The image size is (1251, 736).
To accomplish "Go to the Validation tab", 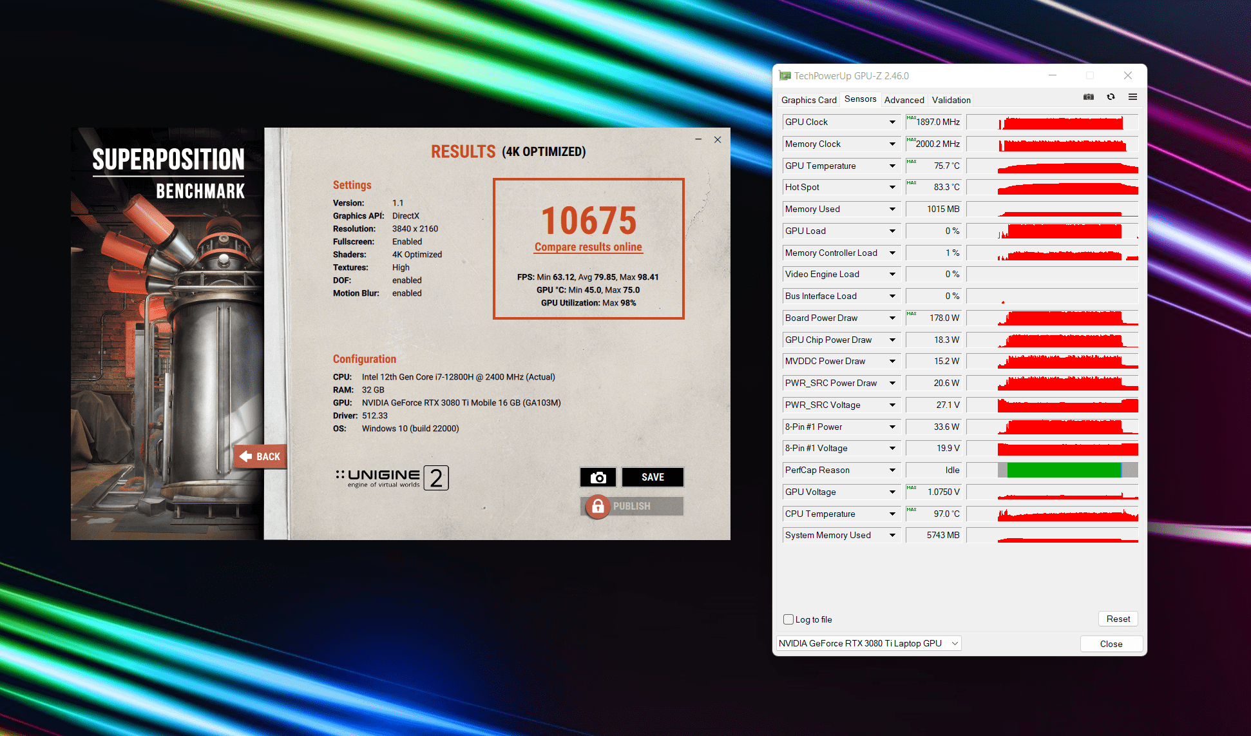I will [951, 100].
